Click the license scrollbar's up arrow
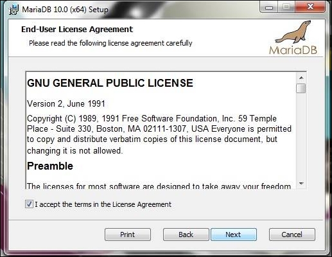Viewport: 332px width, 257px height. (x=301, y=78)
